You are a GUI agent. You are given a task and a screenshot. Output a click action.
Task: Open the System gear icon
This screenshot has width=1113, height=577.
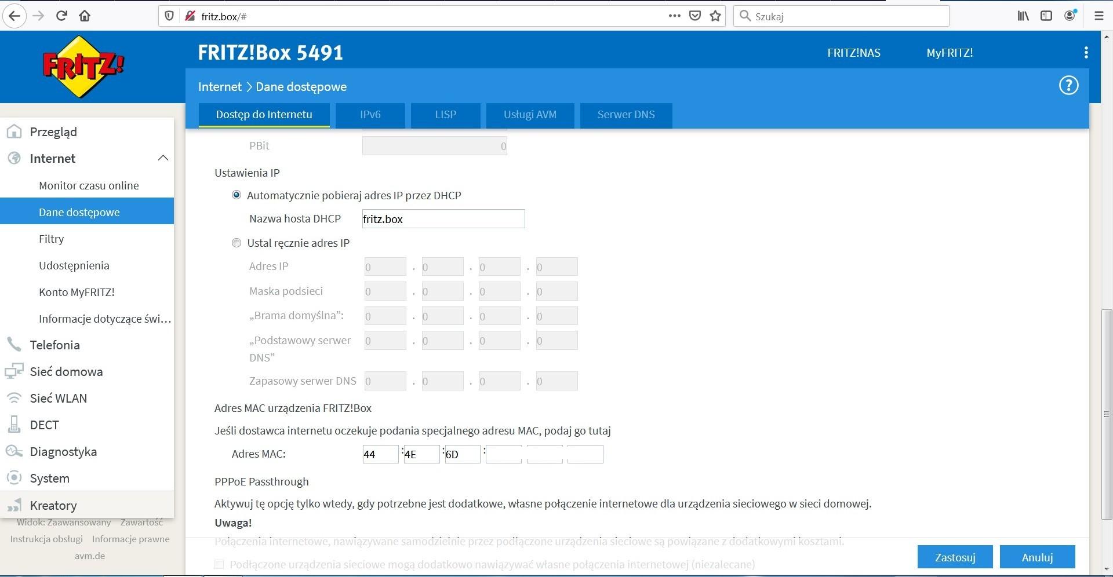point(14,478)
